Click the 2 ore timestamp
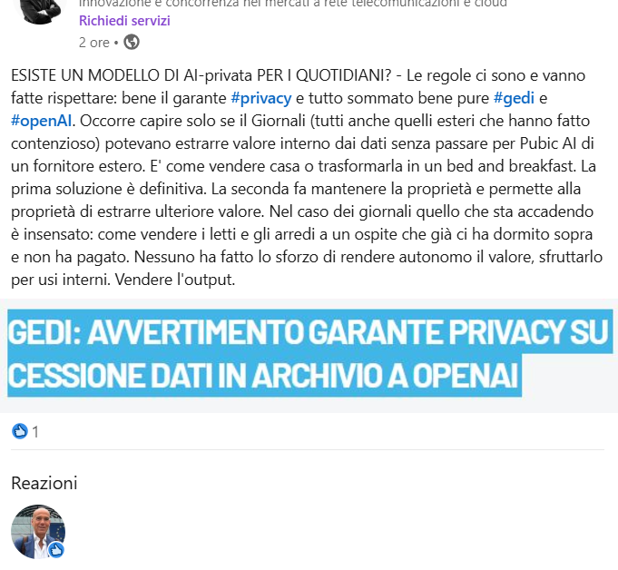Screen dimensions: 618x570 (x=93, y=43)
